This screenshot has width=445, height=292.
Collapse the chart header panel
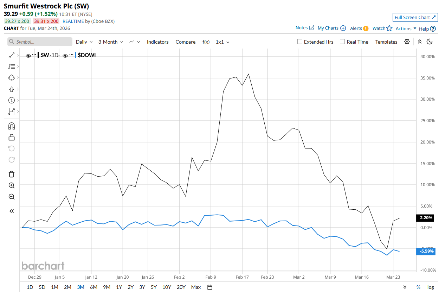[419, 42]
